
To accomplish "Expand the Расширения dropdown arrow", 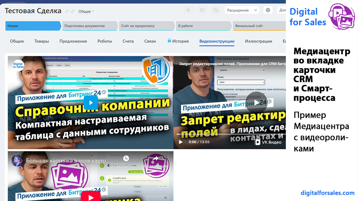I will (x=255, y=10).
